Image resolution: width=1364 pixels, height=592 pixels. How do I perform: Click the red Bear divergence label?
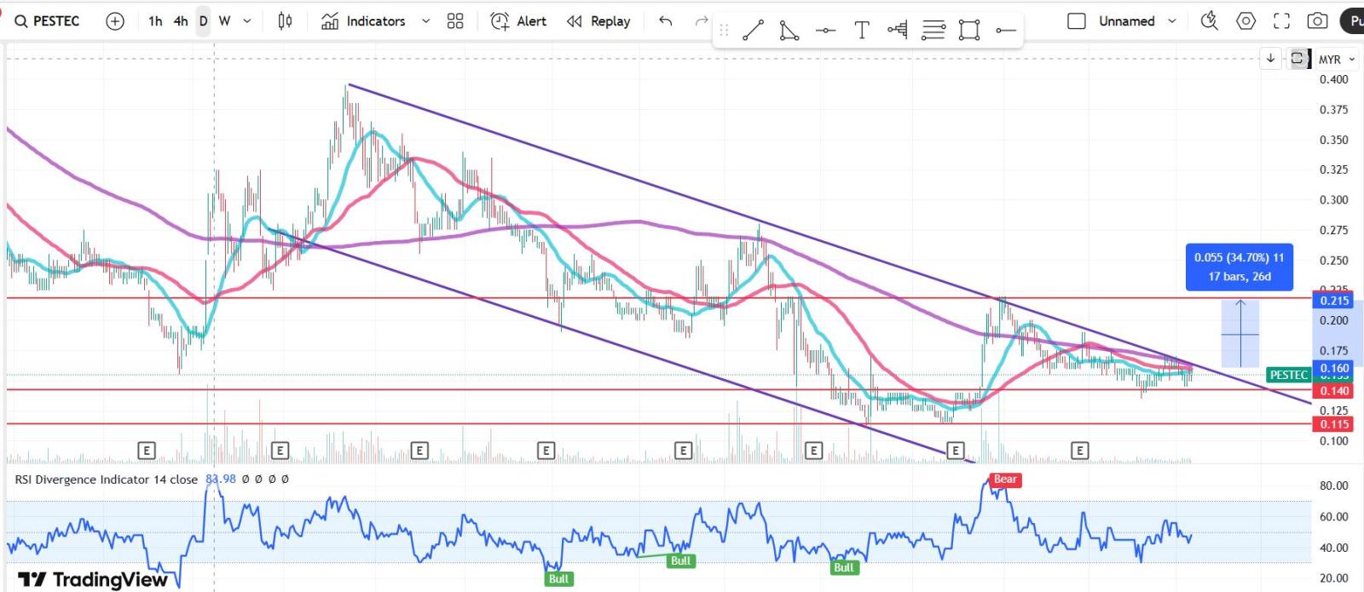(1005, 480)
